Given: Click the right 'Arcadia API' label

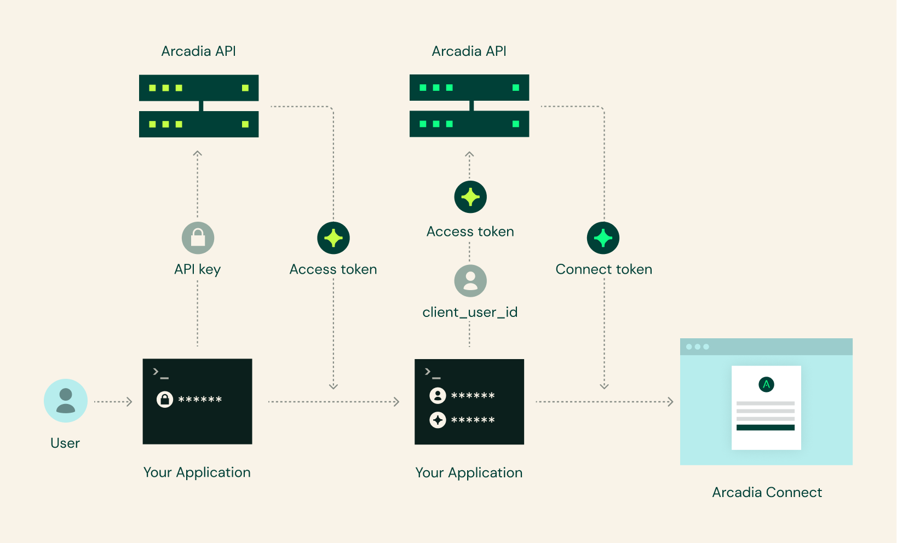Looking at the screenshot, I should (469, 51).
